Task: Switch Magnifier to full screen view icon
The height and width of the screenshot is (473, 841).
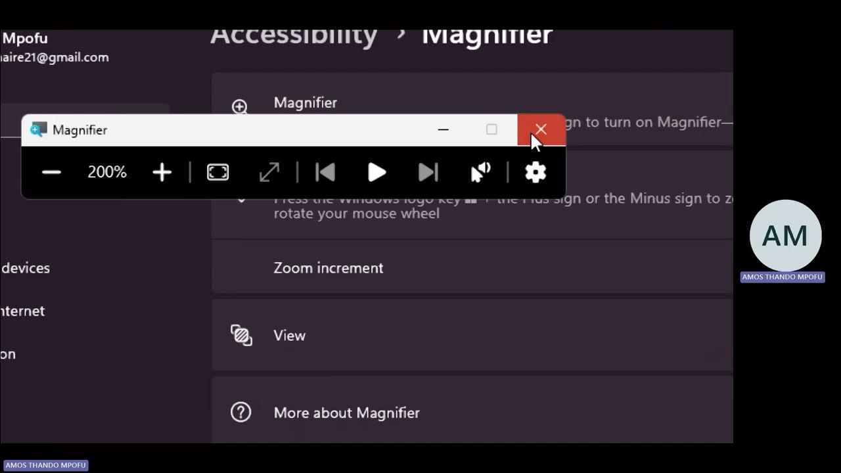Action: coord(217,172)
